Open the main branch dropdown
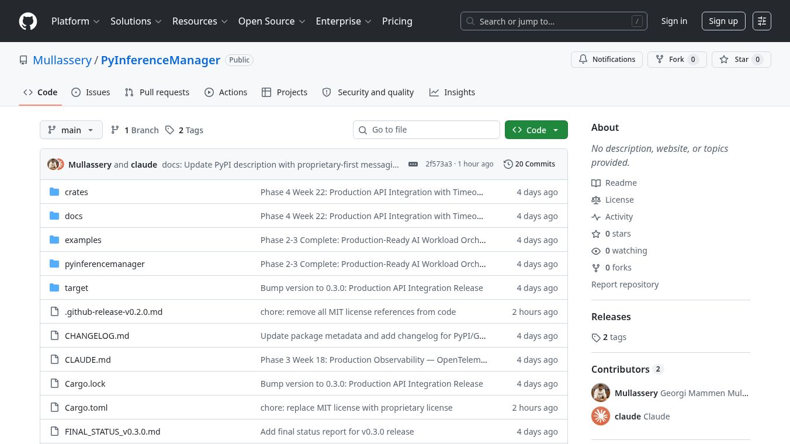790x444 pixels. pos(71,130)
